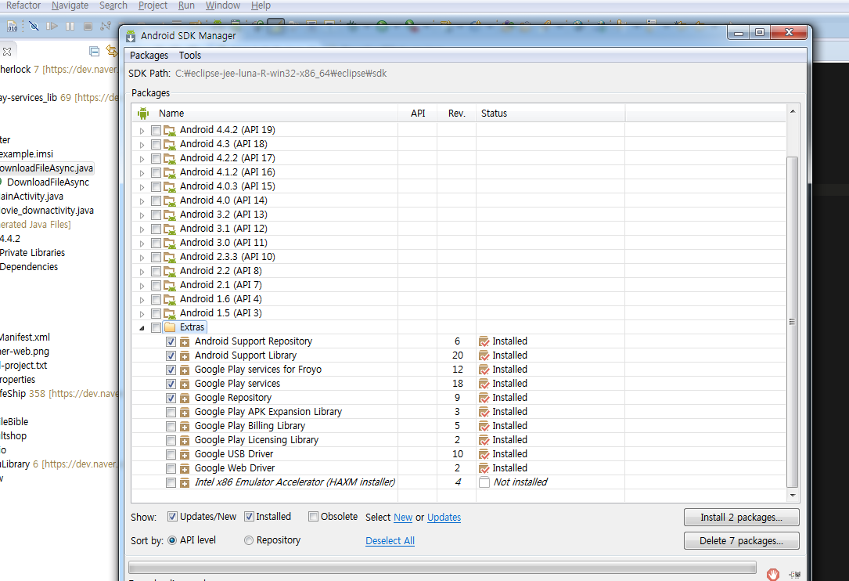
Task: Uncheck Android Support Repository checkbox
Action: coord(171,341)
